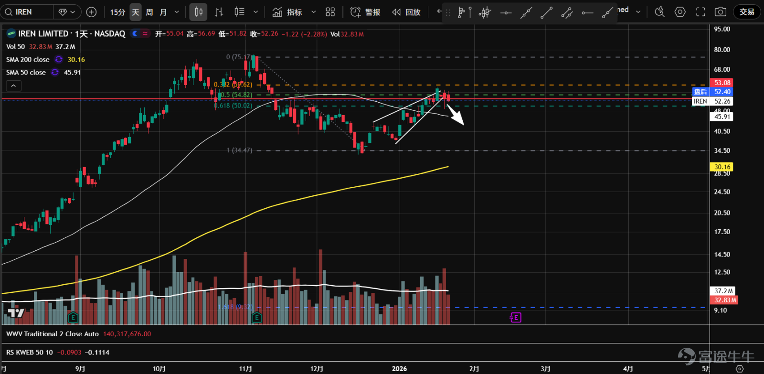Screen dimensions: 764x374
Task: Open the time axis settings gear
Action: [740, 369]
